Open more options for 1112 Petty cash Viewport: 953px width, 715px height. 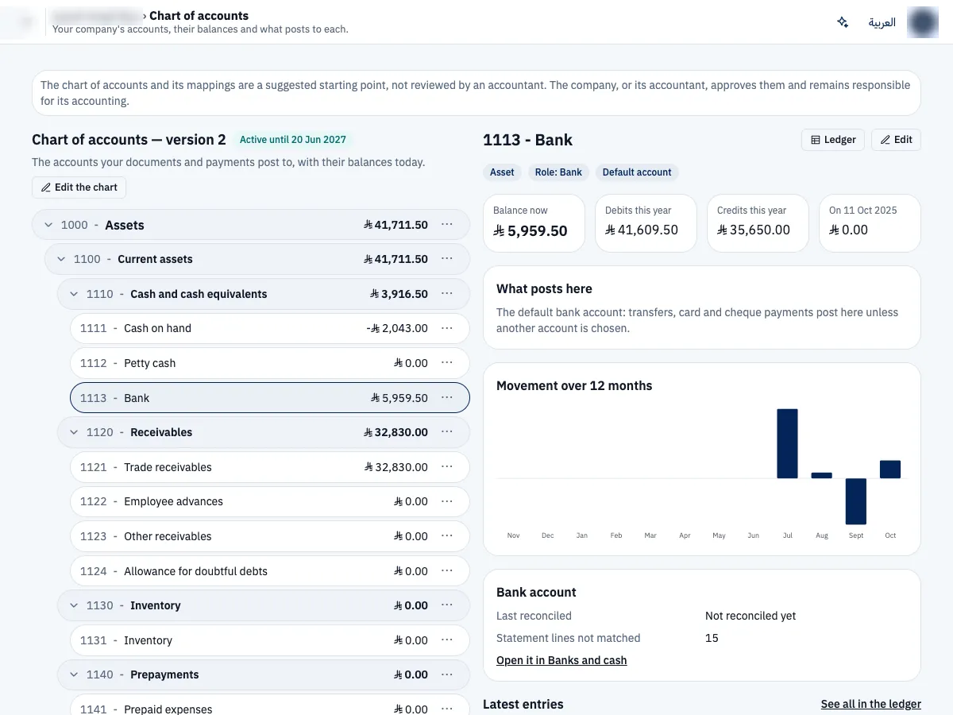(x=447, y=363)
